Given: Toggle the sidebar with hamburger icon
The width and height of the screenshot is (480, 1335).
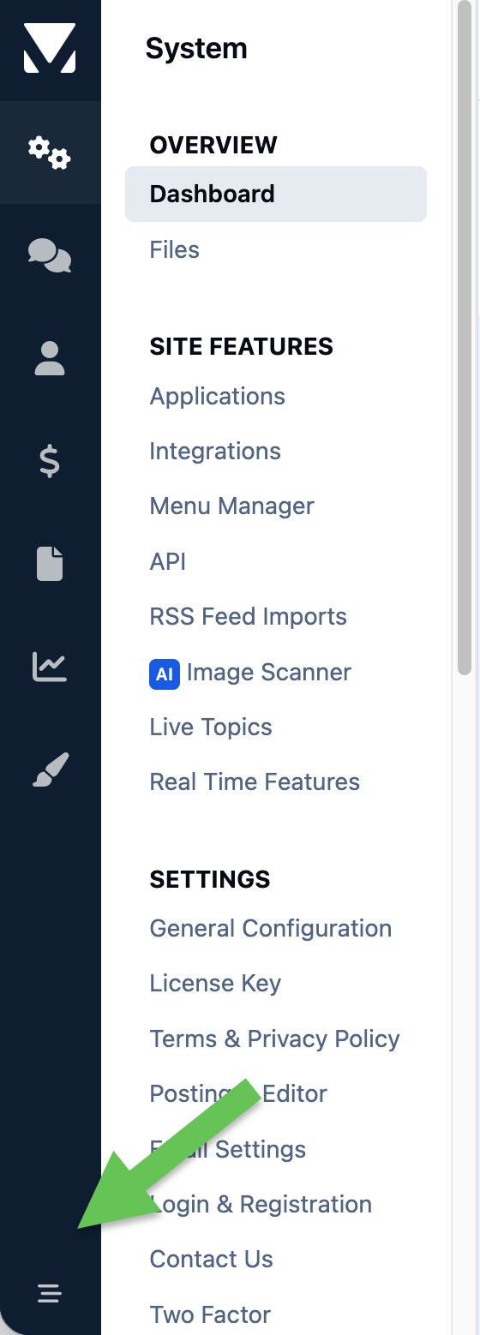Looking at the screenshot, I should point(50,1293).
